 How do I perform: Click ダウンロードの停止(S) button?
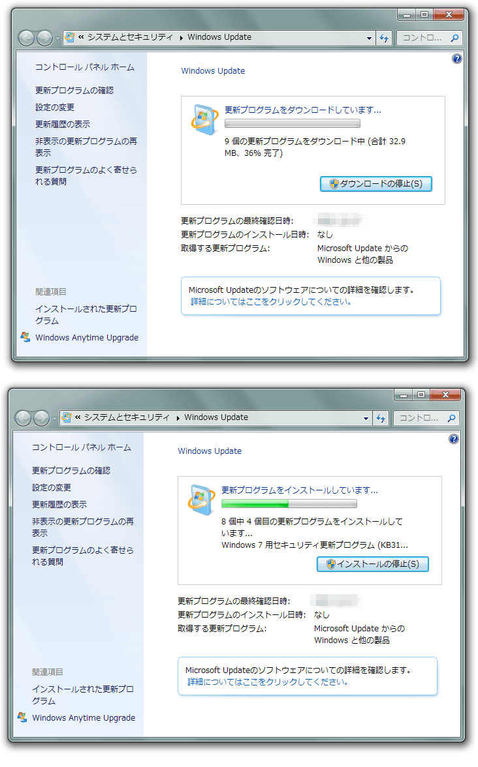pyautogui.click(x=376, y=184)
